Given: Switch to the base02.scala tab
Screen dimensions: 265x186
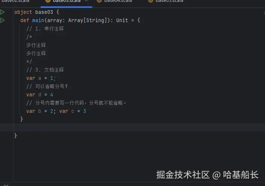Looking at the screenshot, I should click(x=15, y=1).
